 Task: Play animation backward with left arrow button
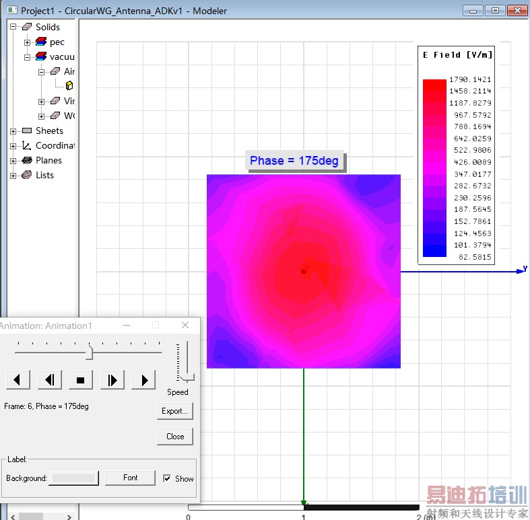coord(18,380)
